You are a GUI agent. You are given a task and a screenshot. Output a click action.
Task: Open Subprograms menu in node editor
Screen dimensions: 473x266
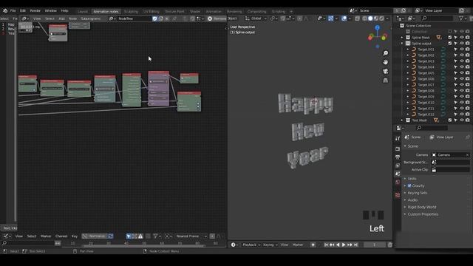(90, 18)
